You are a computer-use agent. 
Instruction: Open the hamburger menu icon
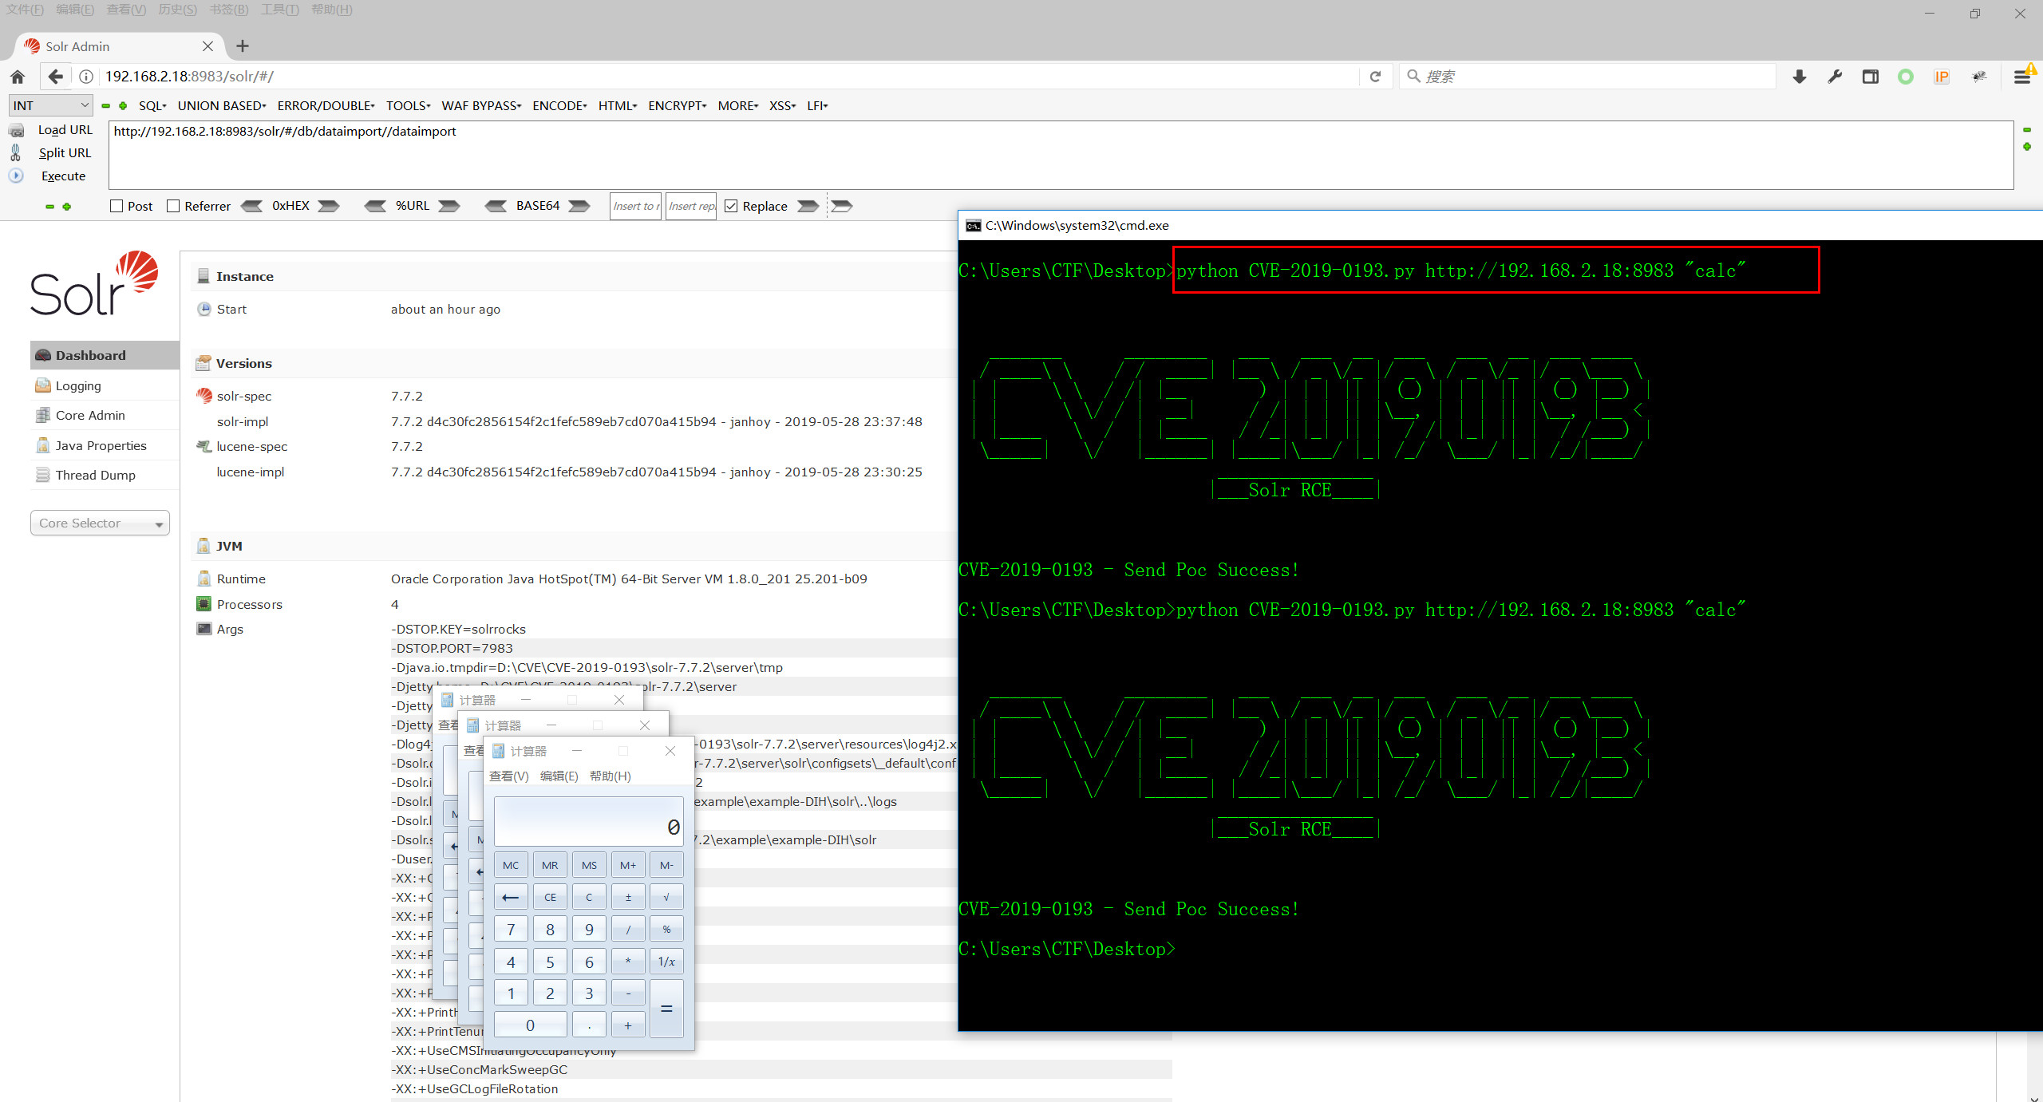point(2021,77)
